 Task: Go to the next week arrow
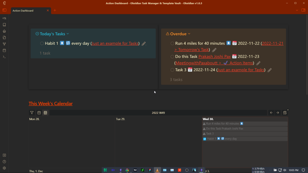pos(278,113)
